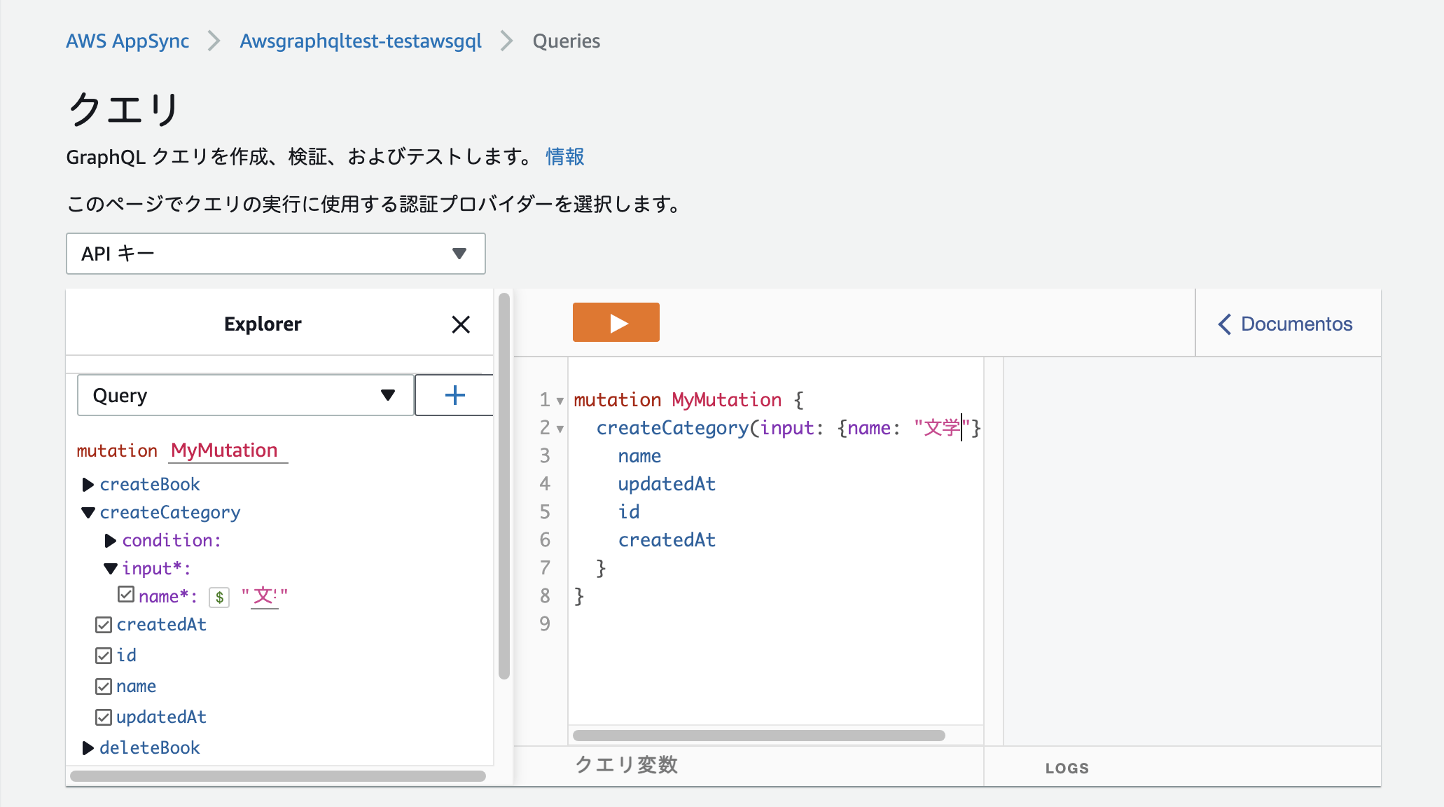Image resolution: width=1444 pixels, height=807 pixels.
Task: Uncheck the name* input argument checkbox
Action: [x=126, y=595]
